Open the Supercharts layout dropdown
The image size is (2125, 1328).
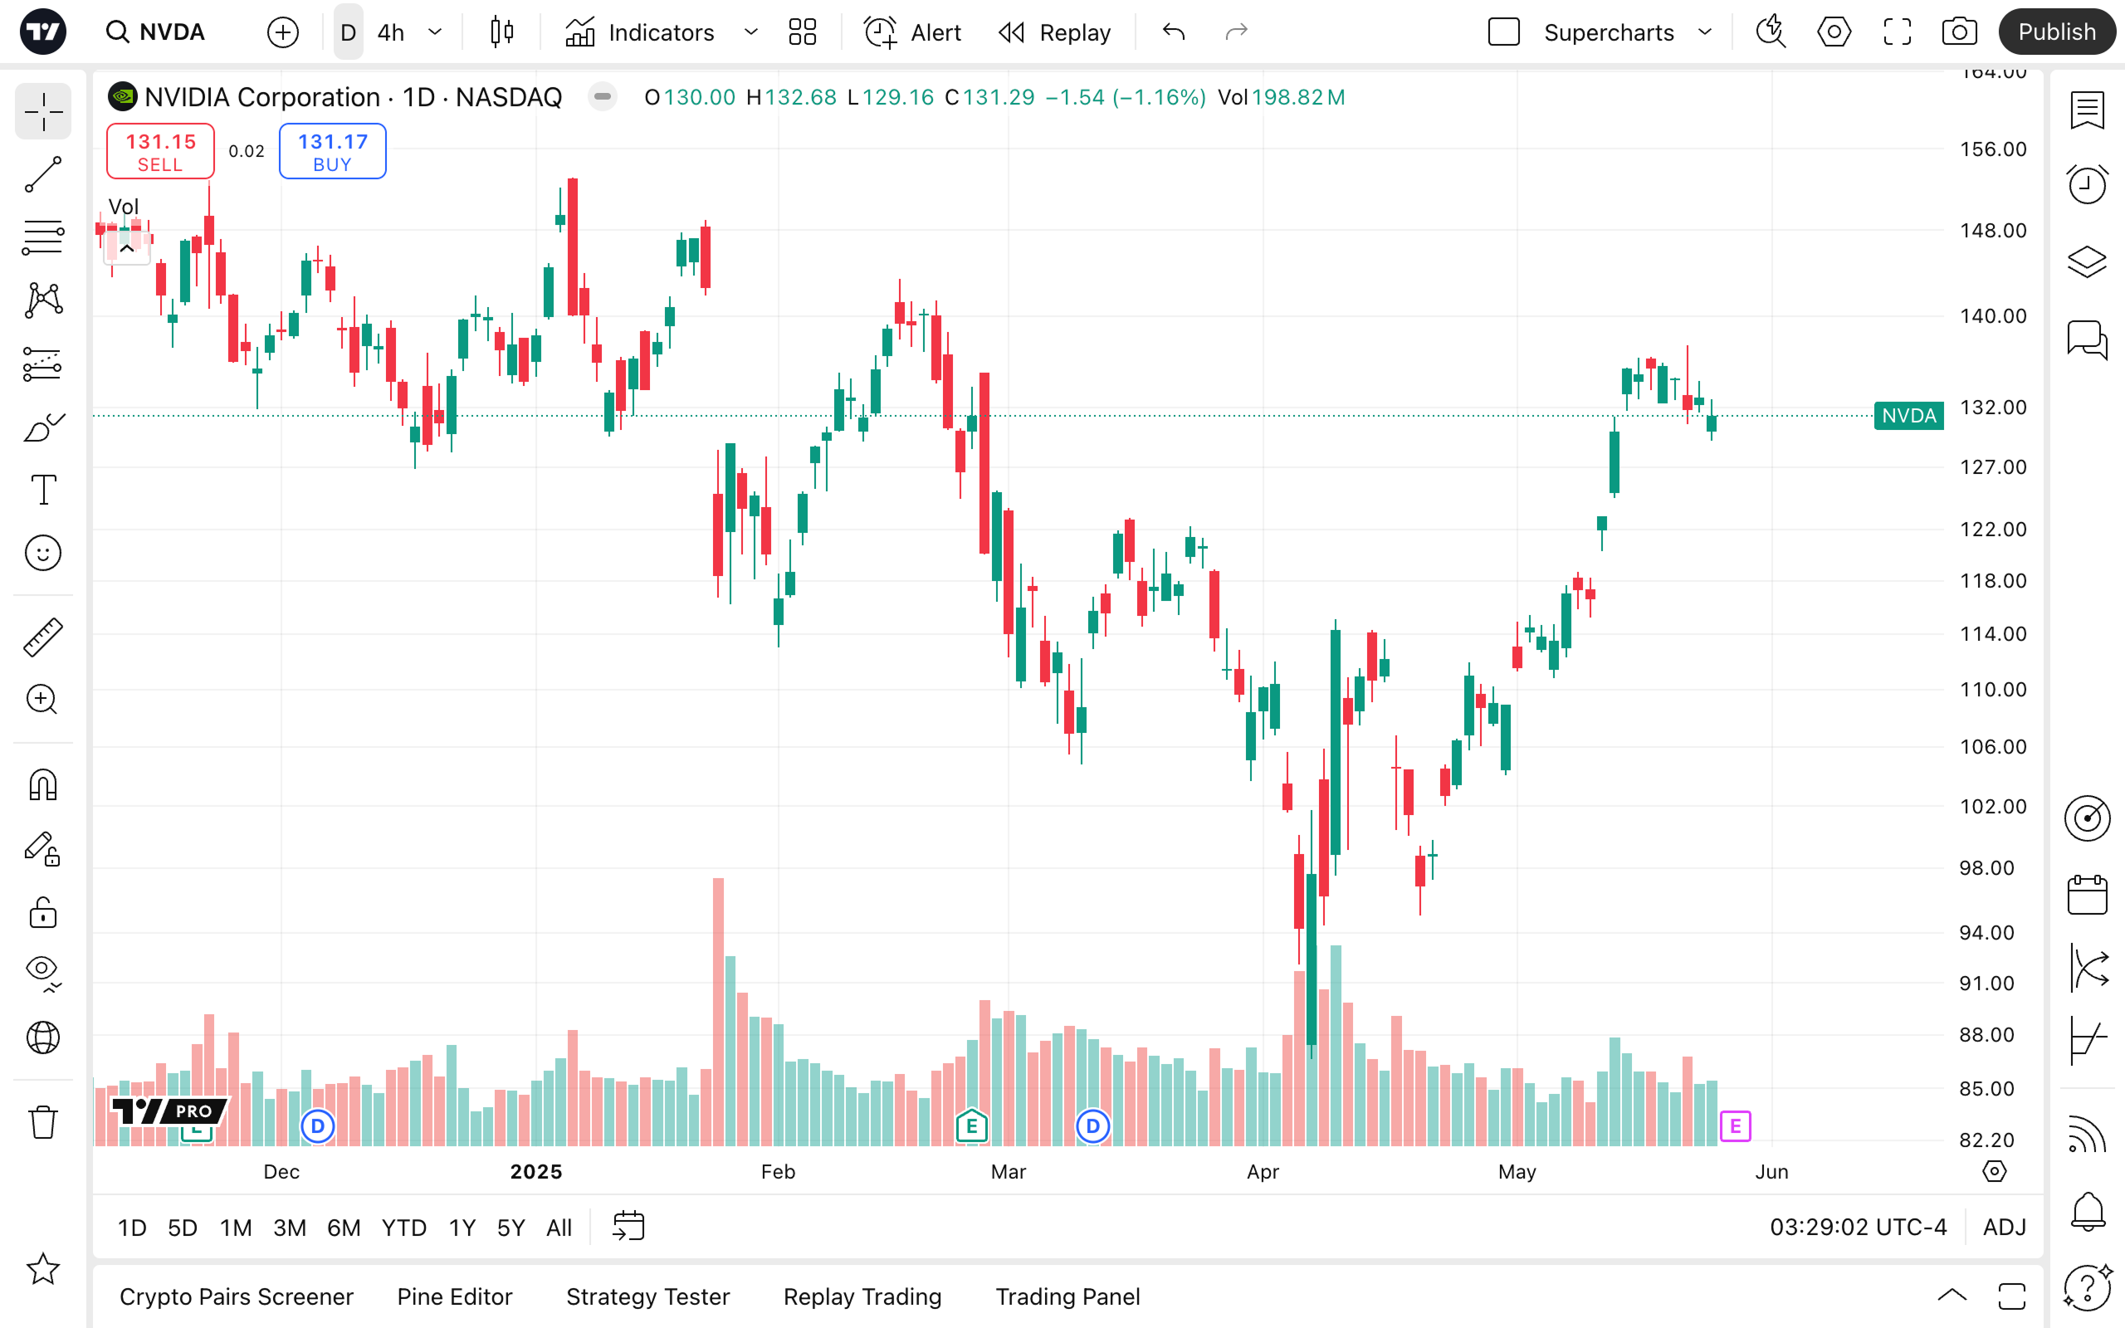pos(1704,32)
